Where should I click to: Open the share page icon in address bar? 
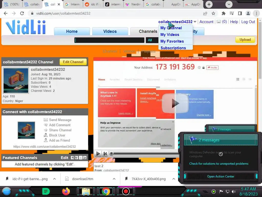coord(205,13)
